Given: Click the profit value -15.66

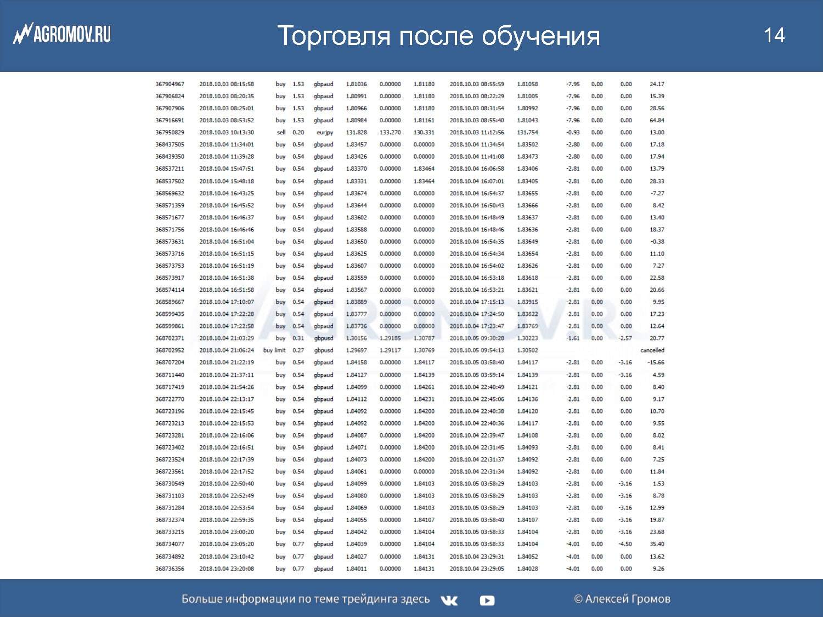Looking at the screenshot, I should [x=656, y=362].
